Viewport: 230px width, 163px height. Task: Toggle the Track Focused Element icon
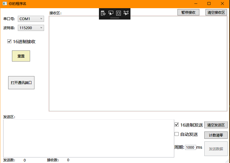pyautogui.click(x=126, y=13)
